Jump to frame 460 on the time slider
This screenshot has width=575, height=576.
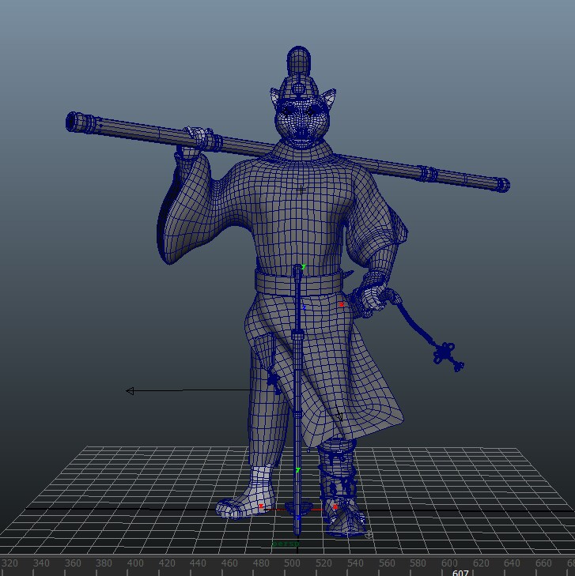point(229,563)
